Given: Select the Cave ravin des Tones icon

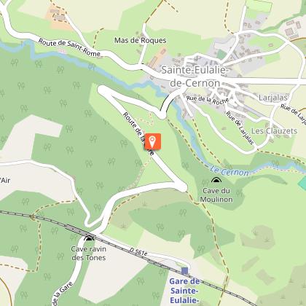Looking at the screenshot, I should coord(89,238).
